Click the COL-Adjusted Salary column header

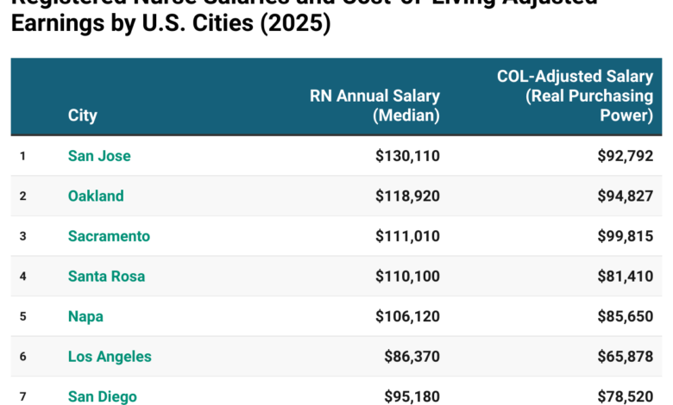575,96
